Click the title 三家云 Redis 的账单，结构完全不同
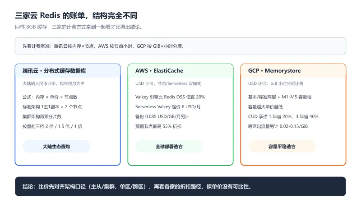This screenshot has height=203, width=361. click(76, 15)
